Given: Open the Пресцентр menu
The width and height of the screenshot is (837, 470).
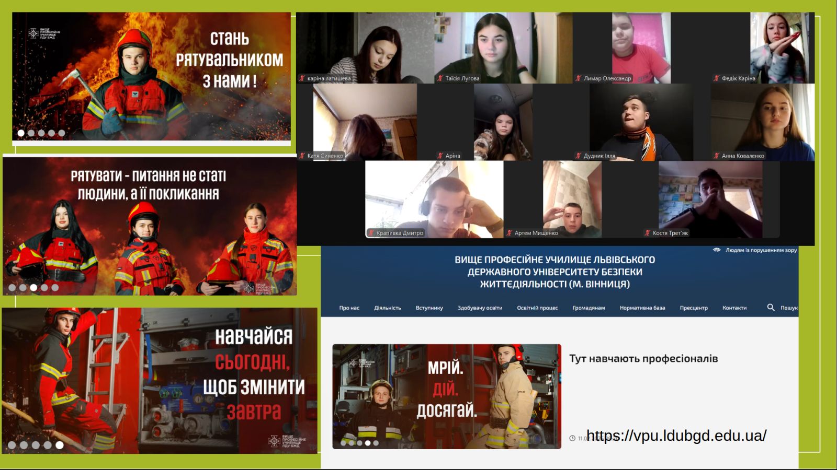Looking at the screenshot, I should click(694, 308).
